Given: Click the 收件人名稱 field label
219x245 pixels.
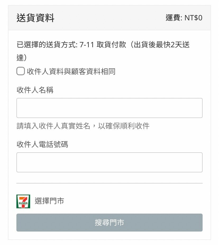Looking at the screenshot, I should pos(35,90).
